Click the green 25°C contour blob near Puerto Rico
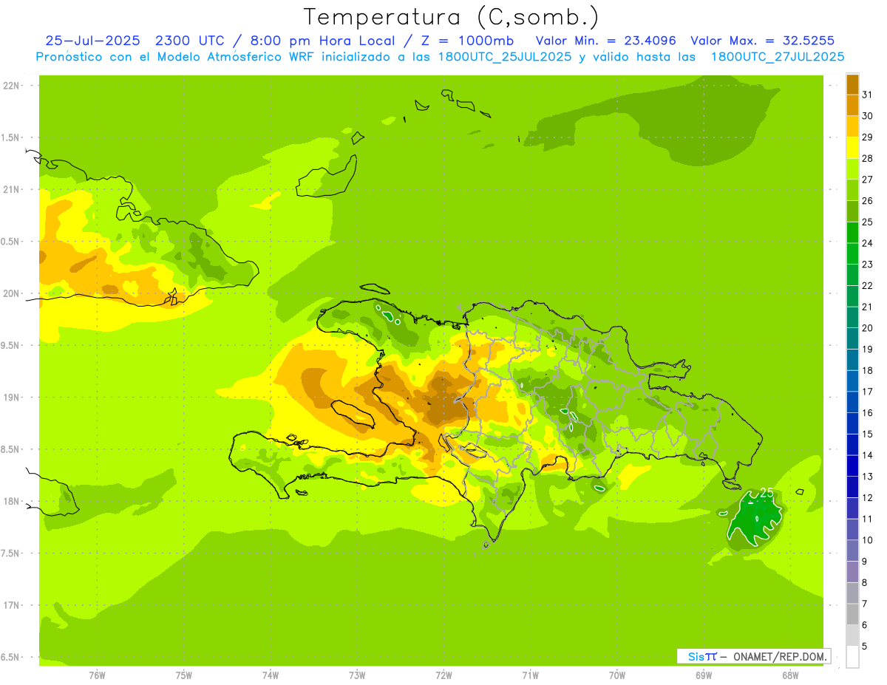This screenshot has width=887, height=685. (x=754, y=519)
